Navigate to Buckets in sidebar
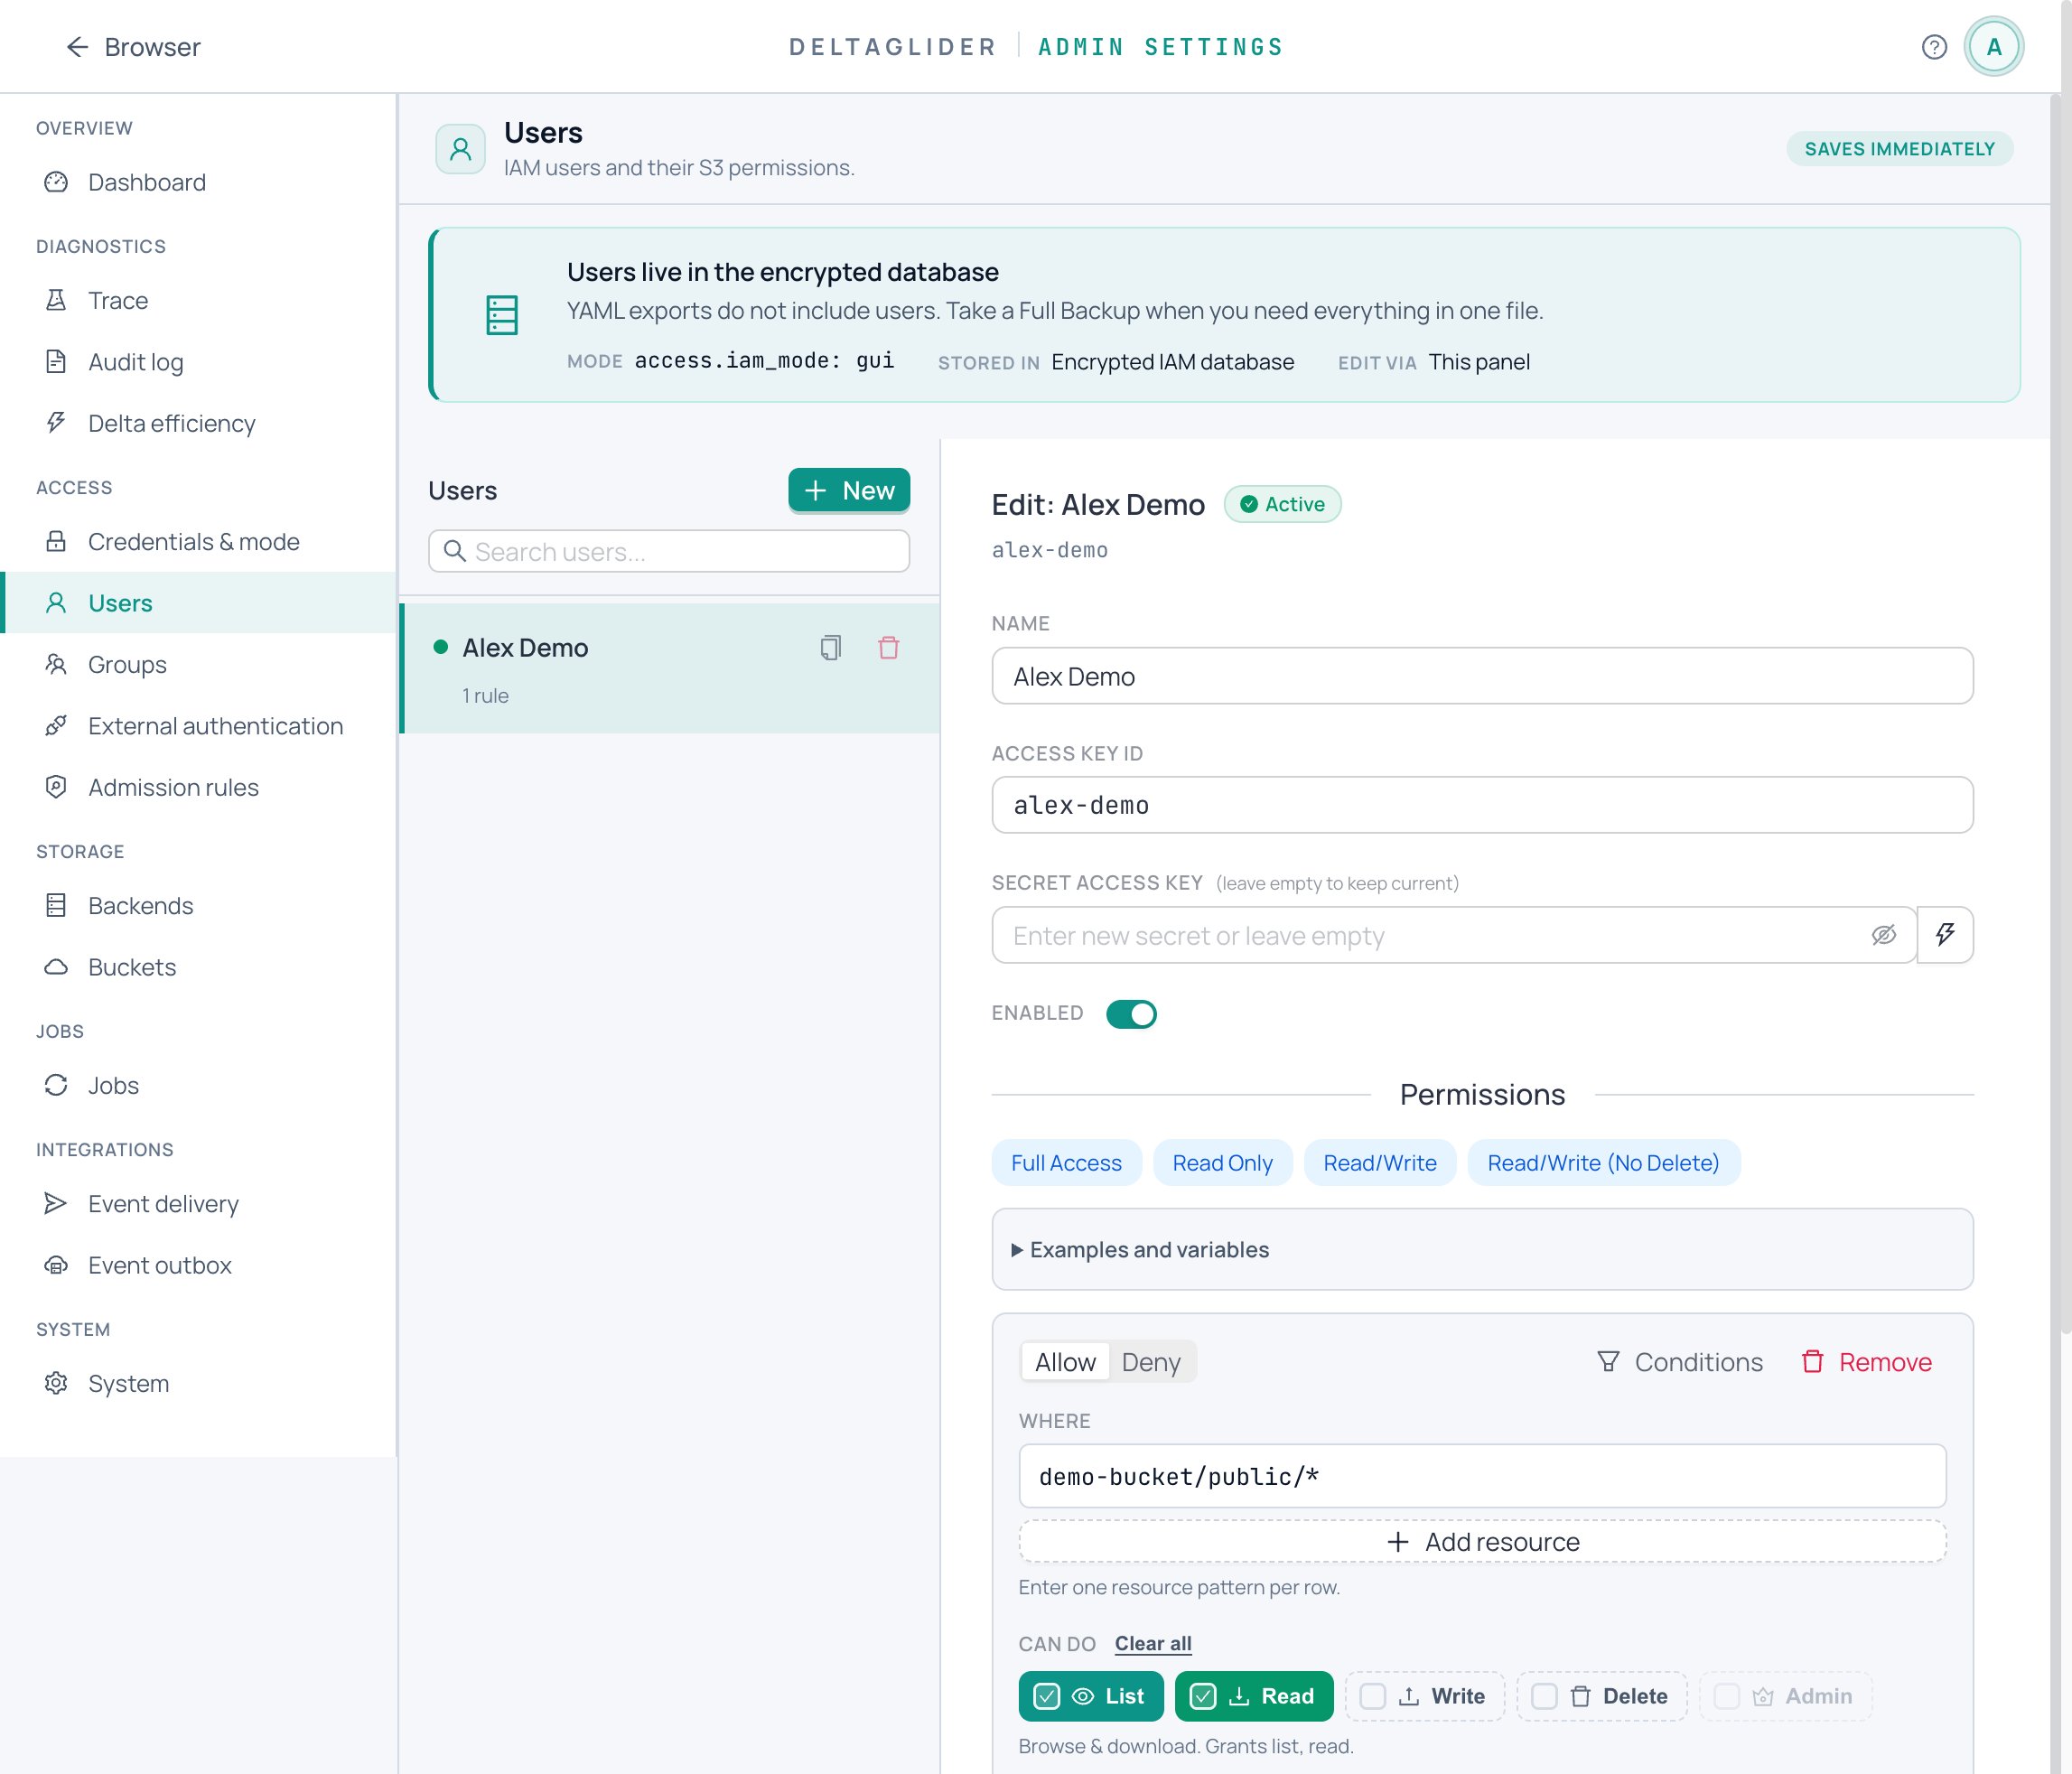The image size is (2072, 1774). pyautogui.click(x=199, y=967)
